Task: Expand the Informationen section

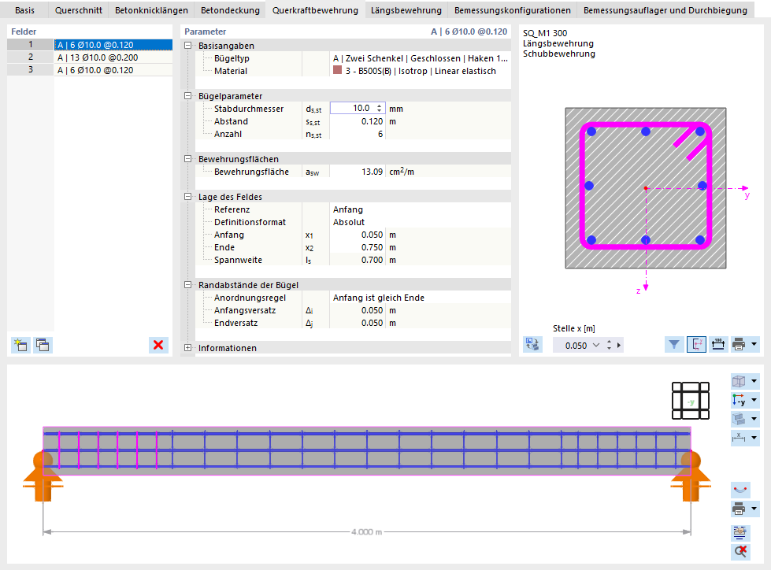Action: click(188, 347)
